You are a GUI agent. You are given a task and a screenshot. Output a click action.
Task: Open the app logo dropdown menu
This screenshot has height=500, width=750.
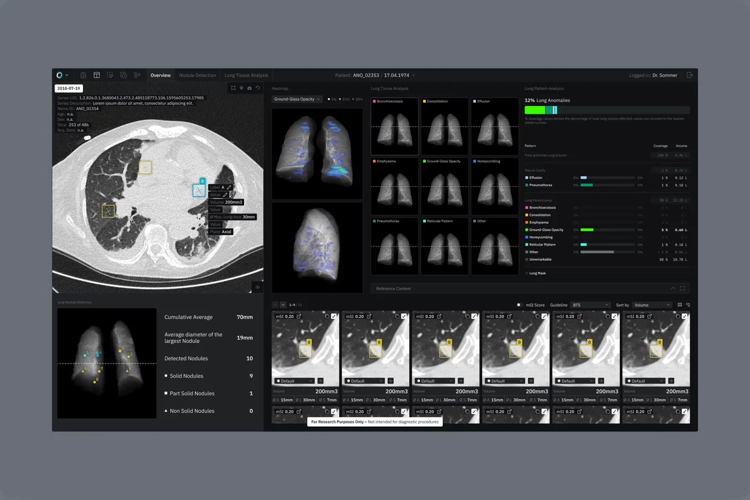point(62,75)
